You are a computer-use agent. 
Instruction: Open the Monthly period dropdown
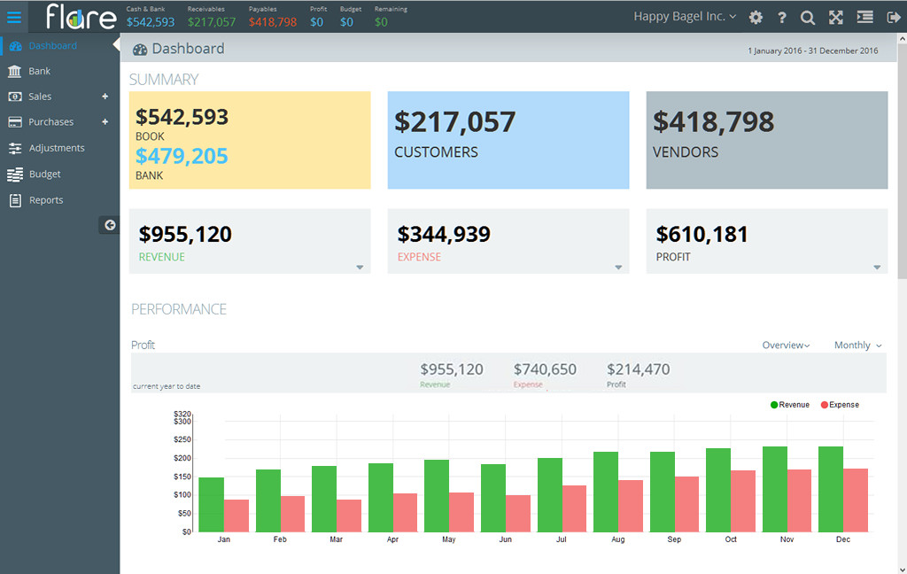coord(857,345)
